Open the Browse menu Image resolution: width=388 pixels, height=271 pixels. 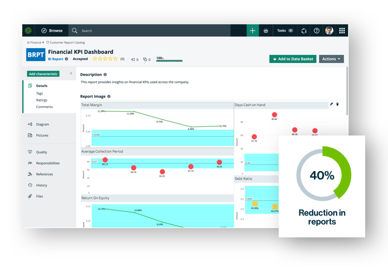52,31
